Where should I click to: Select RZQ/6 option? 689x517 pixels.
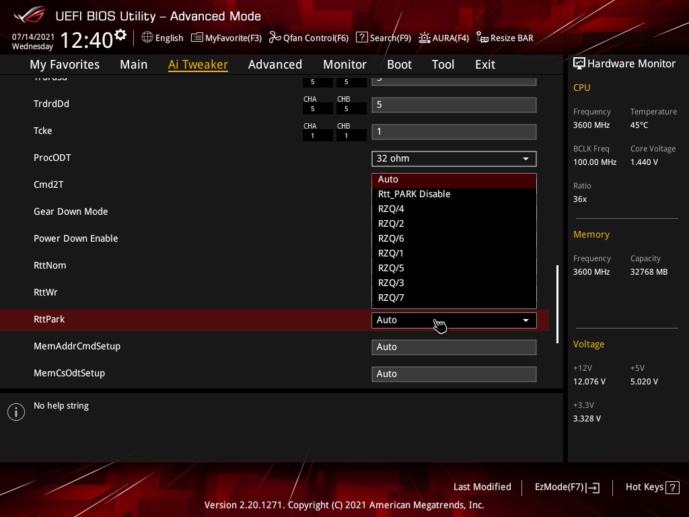454,239
